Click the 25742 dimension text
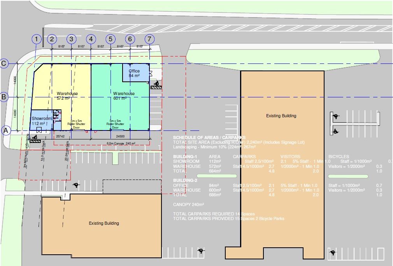This screenshot has height=266, width=393. pos(60,136)
